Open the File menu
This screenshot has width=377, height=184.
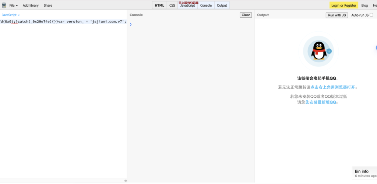pos(14,5)
